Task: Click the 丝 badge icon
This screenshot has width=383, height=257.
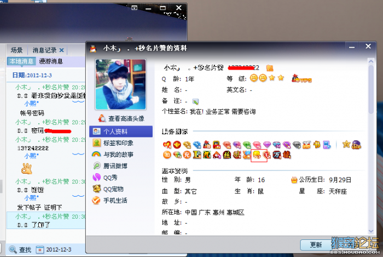Action: click(227, 155)
